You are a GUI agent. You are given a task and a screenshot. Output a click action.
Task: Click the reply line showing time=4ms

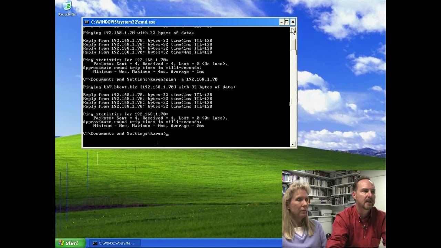[x=147, y=52]
